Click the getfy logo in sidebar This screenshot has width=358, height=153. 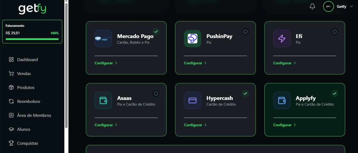point(32,9)
